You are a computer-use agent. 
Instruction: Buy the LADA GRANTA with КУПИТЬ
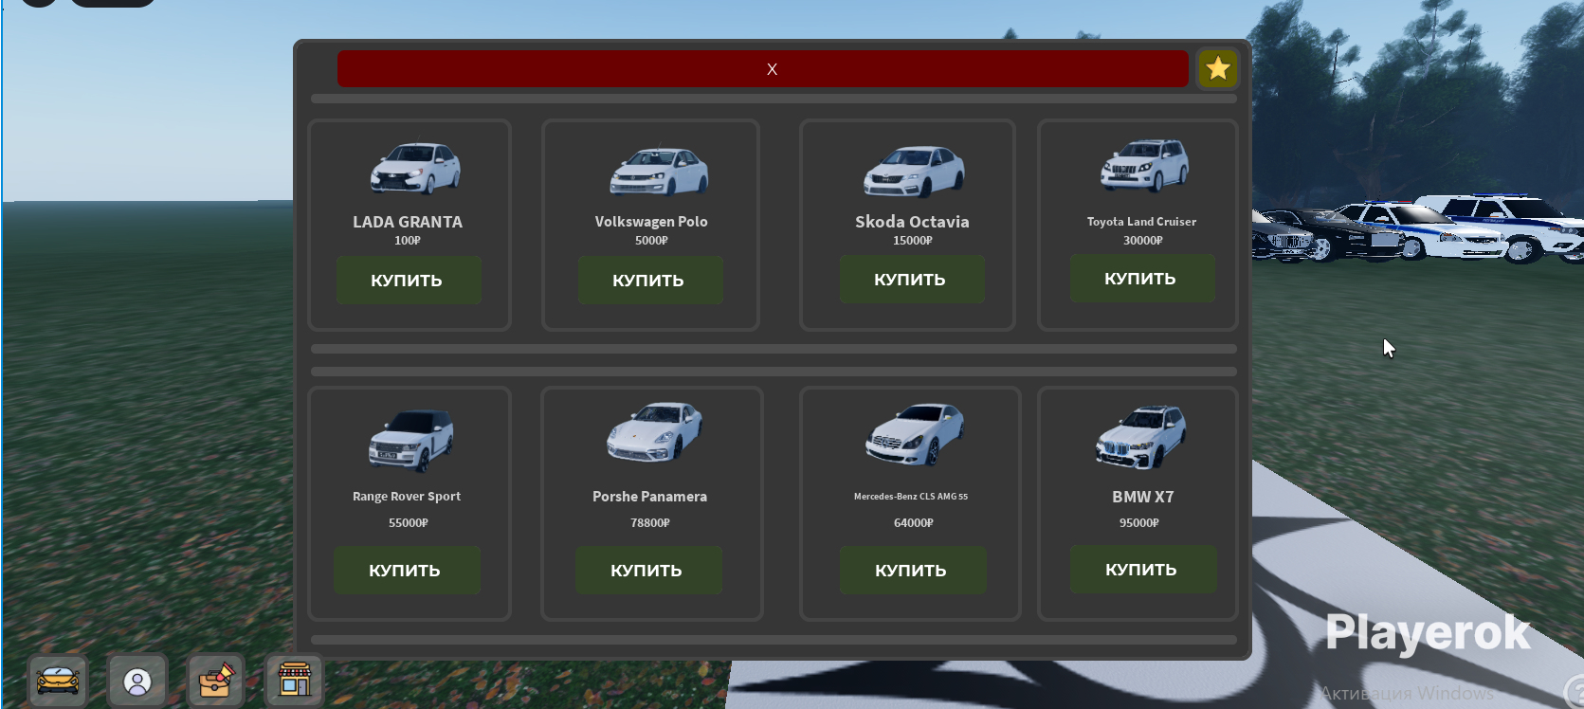coord(409,281)
